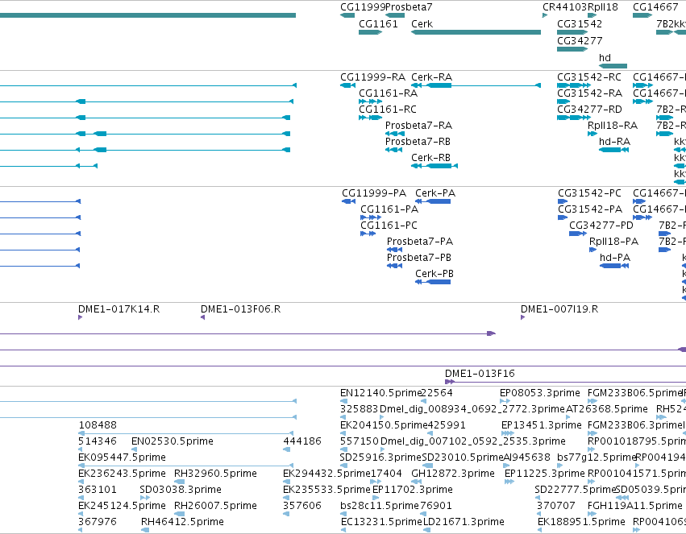Select the long Cerk gene bar
The width and height of the screenshot is (686, 534).
(476, 32)
